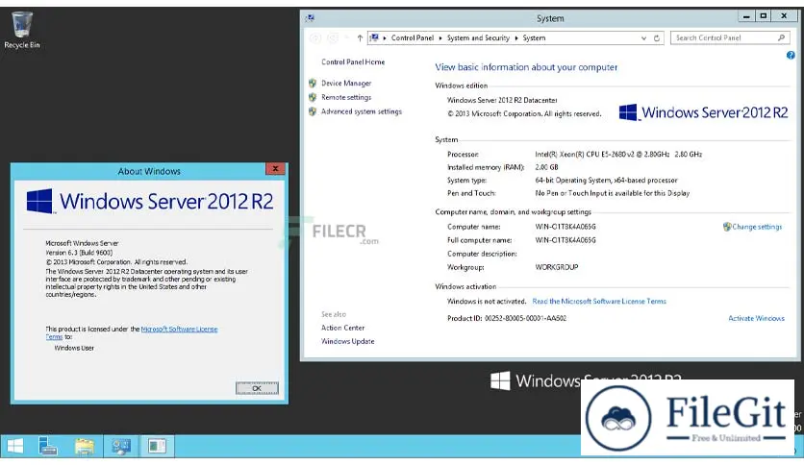
Task: Open File Explorer from taskbar
Action: coord(84,446)
